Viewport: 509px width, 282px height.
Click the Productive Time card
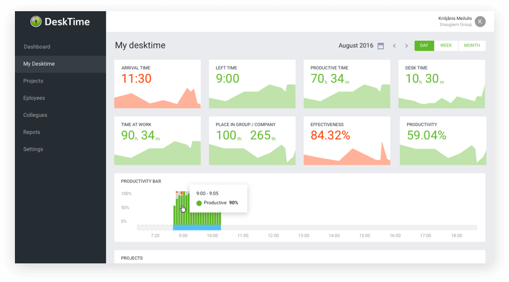347,84
